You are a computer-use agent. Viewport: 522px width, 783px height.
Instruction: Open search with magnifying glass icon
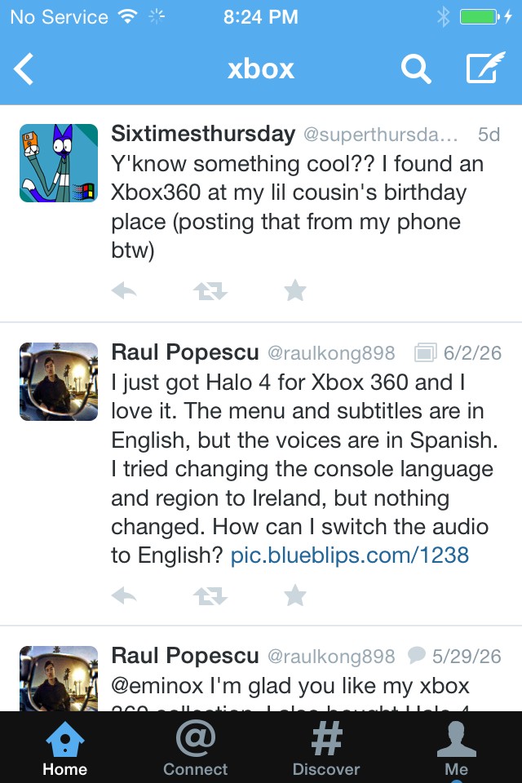tap(416, 69)
